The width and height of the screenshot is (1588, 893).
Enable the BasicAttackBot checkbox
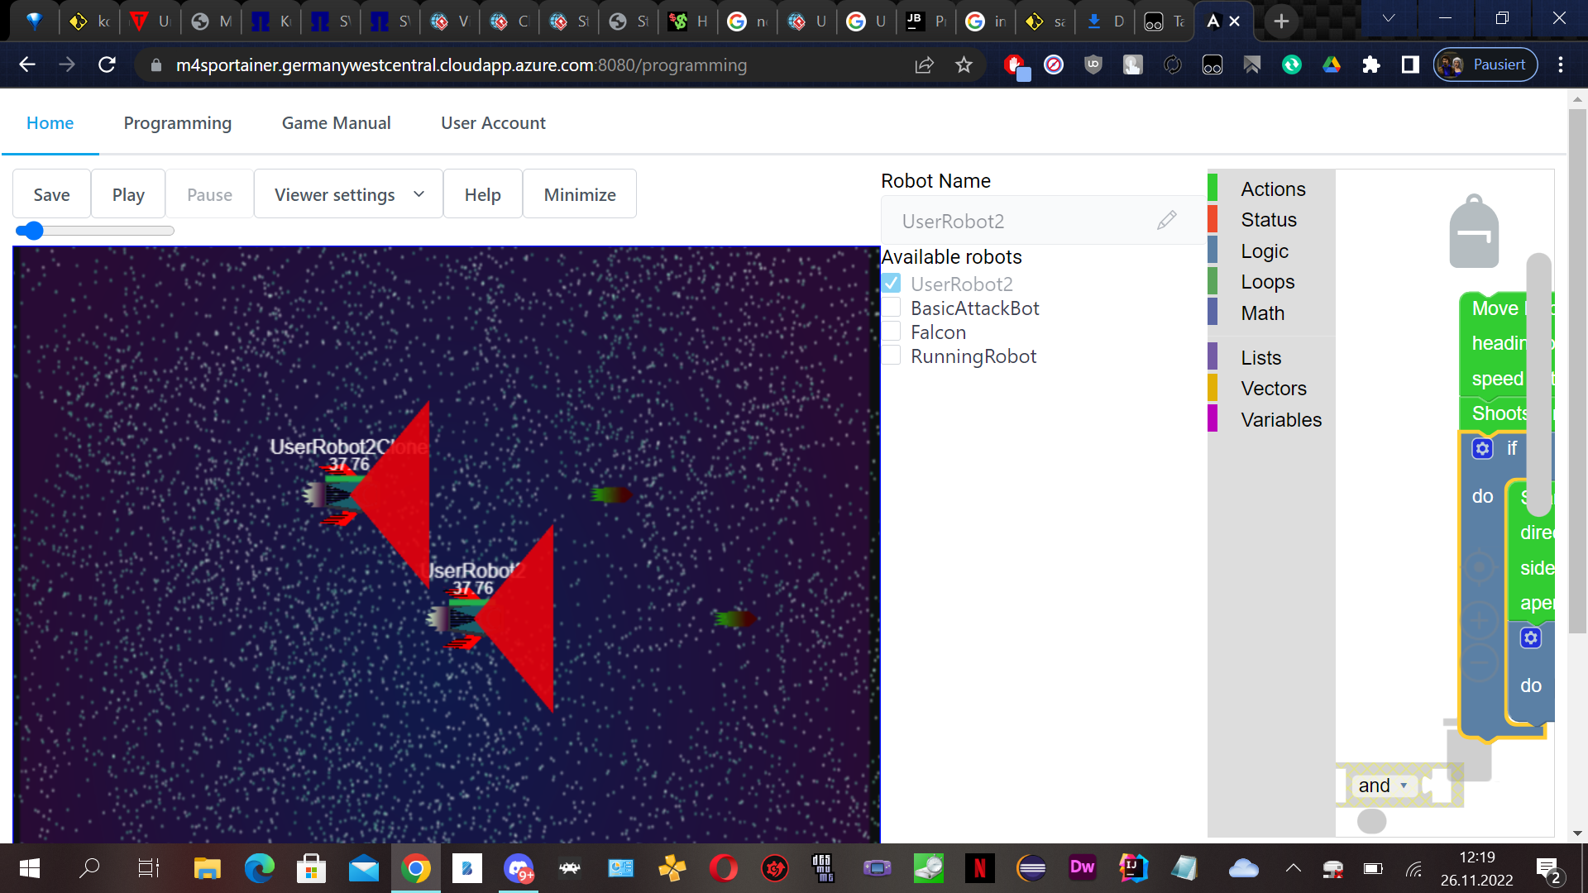892,308
